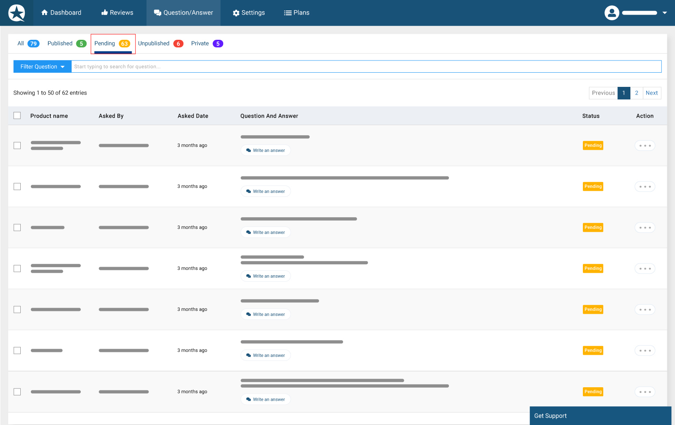Screen dimensions: 675x425
Task: Click the user avatar icon
Action: [x=612, y=13]
